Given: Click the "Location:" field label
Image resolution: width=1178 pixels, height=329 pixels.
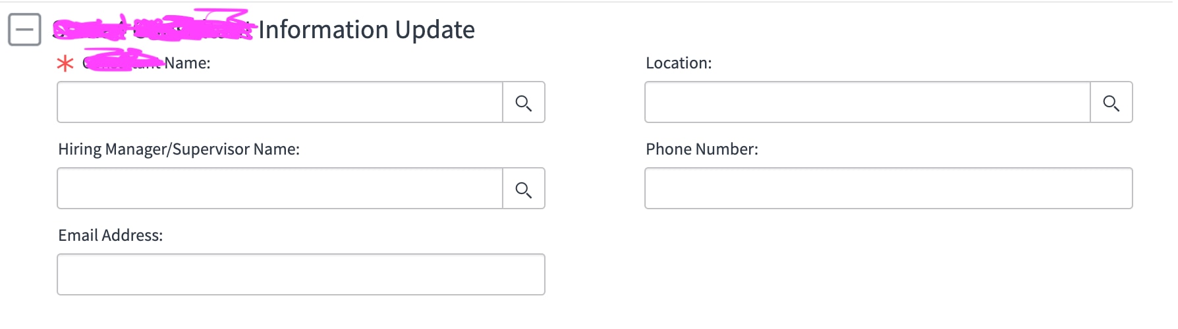Looking at the screenshot, I should point(679,63).
